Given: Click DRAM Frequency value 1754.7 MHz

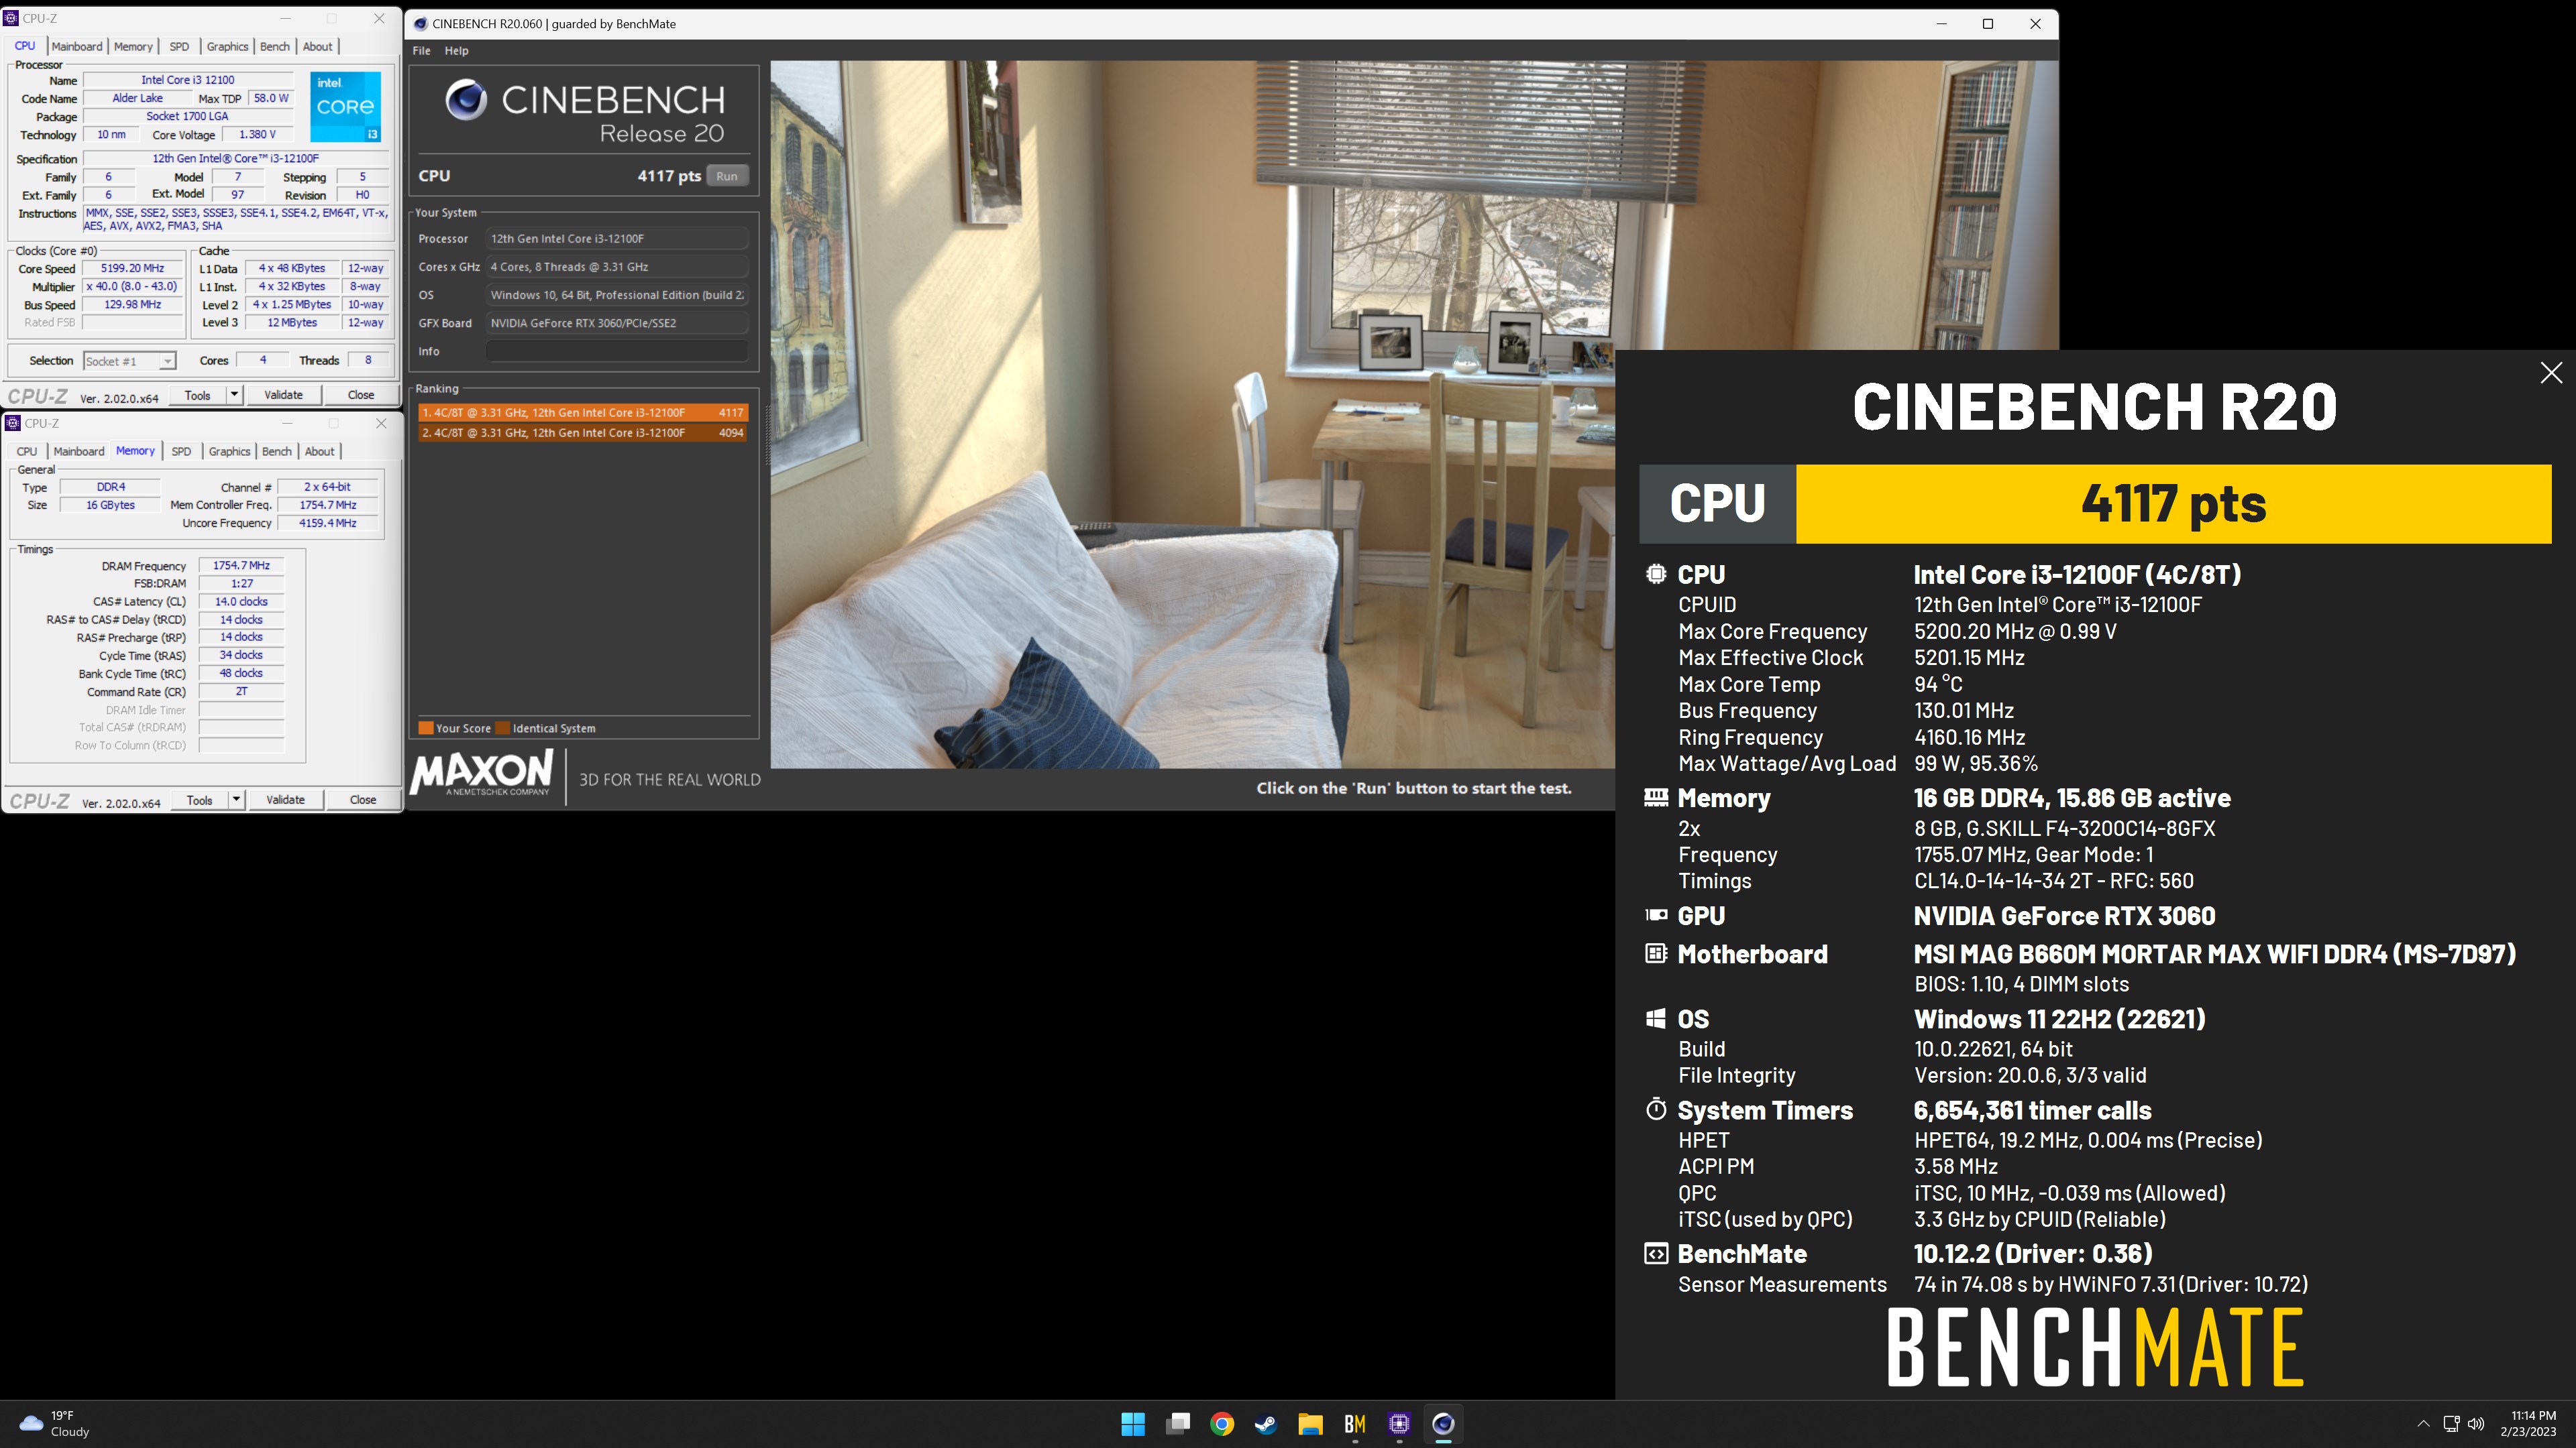Looking at the screenshot, I should 241,566.
